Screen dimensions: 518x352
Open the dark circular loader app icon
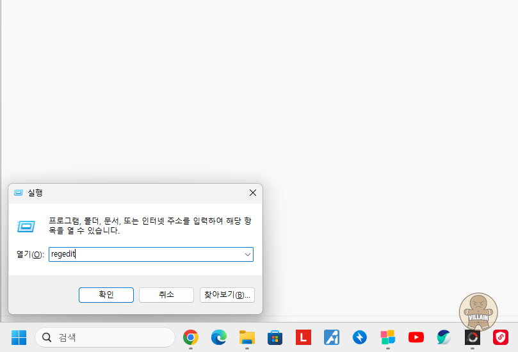tap(473, 337)
